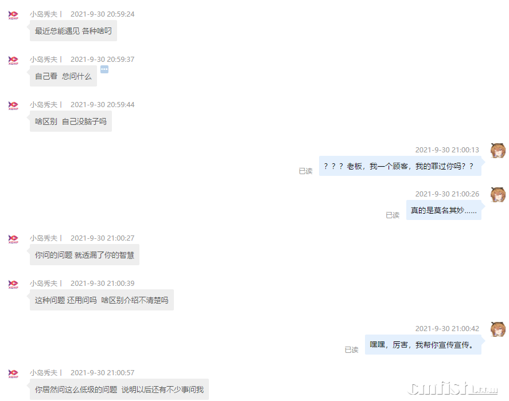This screenshot has width=509, height=401.
Task: Click the message bubble '最近总能遇见 各种啥叼'
Action: click(x=73, y=31)
